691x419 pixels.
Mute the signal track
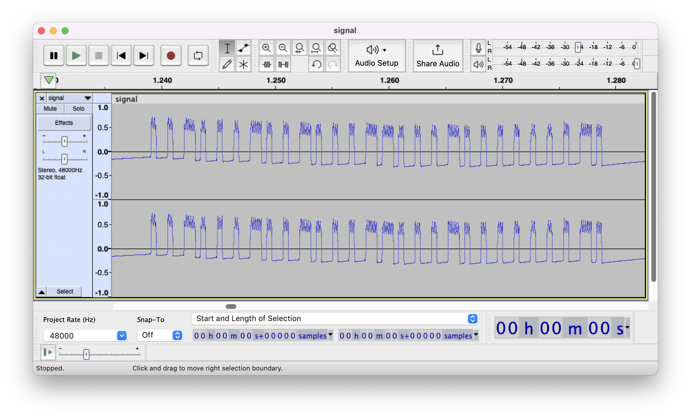pyautogui.click(x=50, y=109)
